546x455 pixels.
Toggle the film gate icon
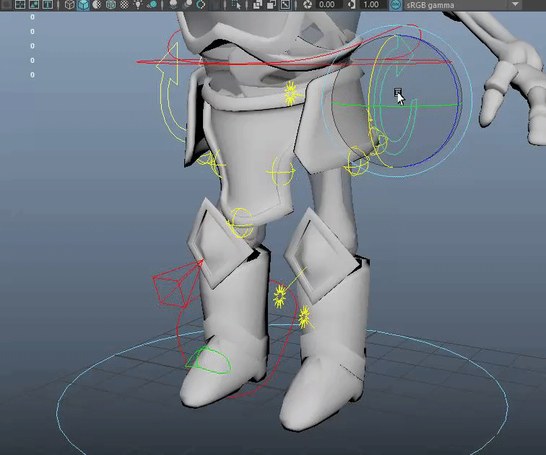20,4
